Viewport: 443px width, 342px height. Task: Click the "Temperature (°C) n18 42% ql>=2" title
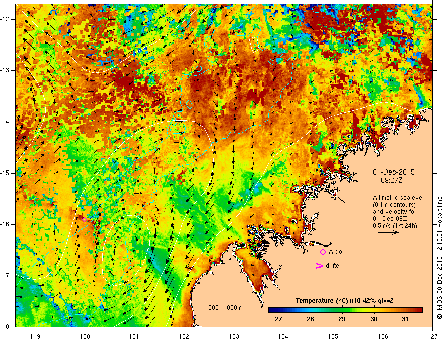(344, 301)
